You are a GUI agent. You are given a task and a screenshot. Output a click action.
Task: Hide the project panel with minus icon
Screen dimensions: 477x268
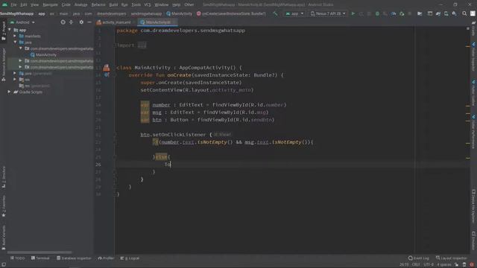(89, 22)
